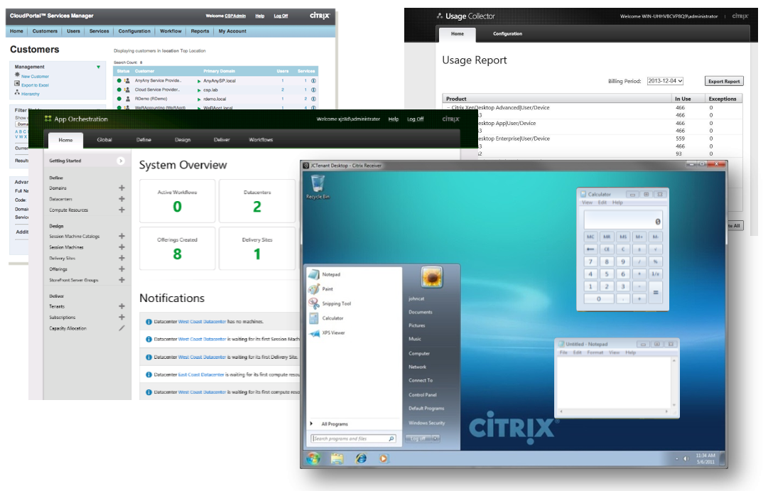Click the Export Report button
The image size is (768, 491).
(x=724, y=81)
